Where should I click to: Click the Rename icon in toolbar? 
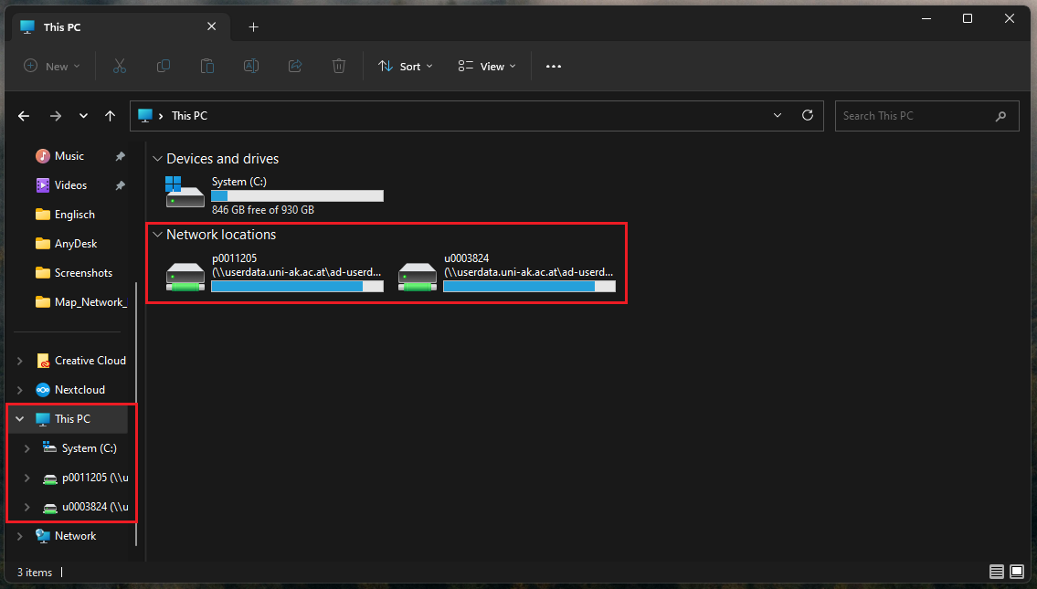pyautogui.click(x=251, y=66)
